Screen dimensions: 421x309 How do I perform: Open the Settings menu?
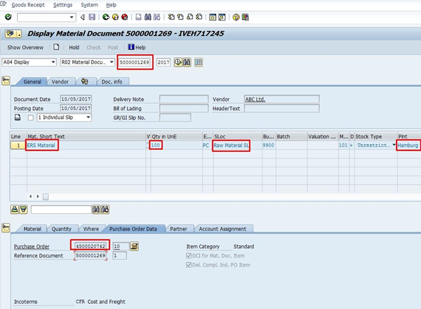point(63,5)
